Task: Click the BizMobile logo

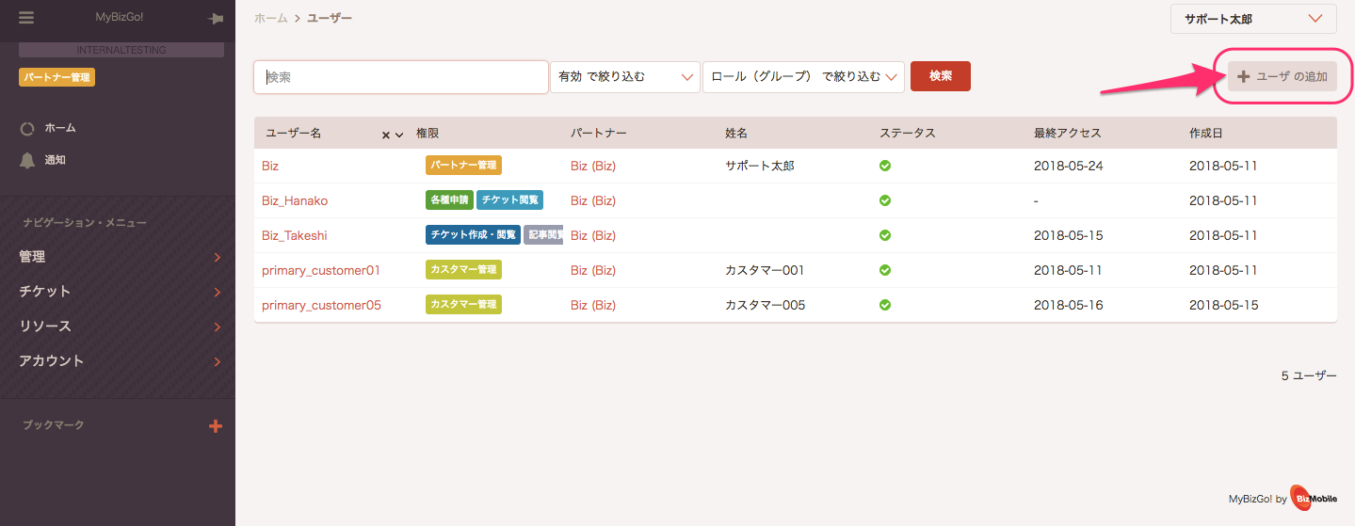Action: pos(1314,499)
